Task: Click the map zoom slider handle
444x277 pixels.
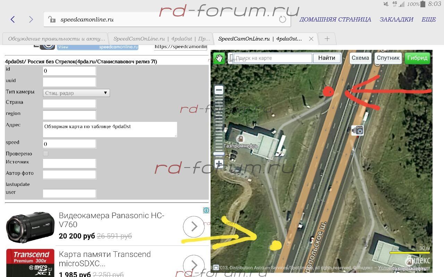Action: [219, 154]
